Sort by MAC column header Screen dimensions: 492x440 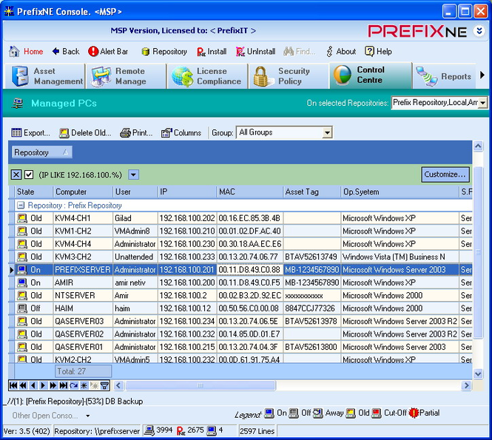250,192
